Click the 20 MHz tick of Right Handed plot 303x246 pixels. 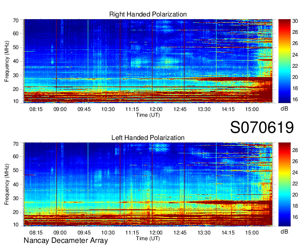pos(16,89)
